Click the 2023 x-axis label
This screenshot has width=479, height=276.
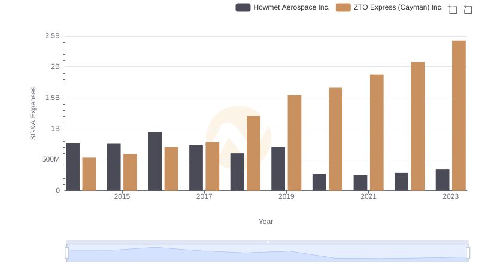click(x=451, y=196)
